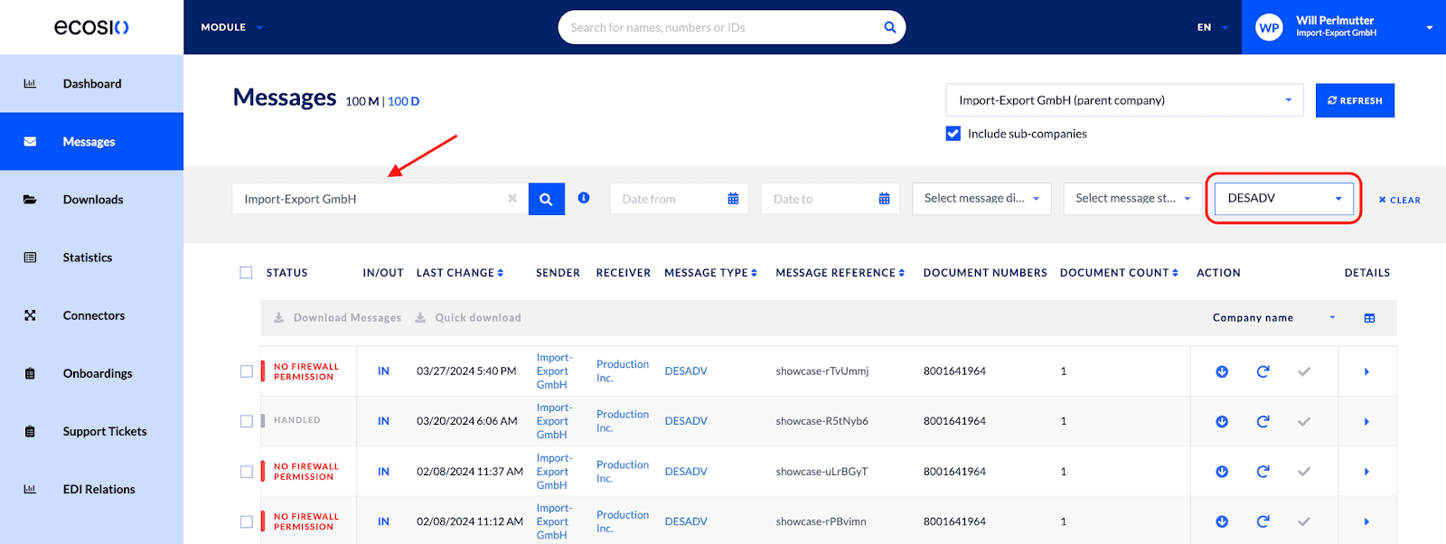The image size is (1446, 544).
Task: Expand details arrow for showcase-uLrBGyT
Action: coord(1366,472)
